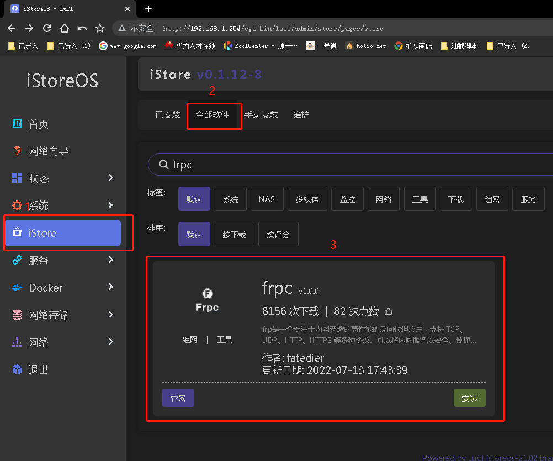Click the 退出 logout cube icon
The height and width of the screenshot is (461, 553).
point(17,369)
